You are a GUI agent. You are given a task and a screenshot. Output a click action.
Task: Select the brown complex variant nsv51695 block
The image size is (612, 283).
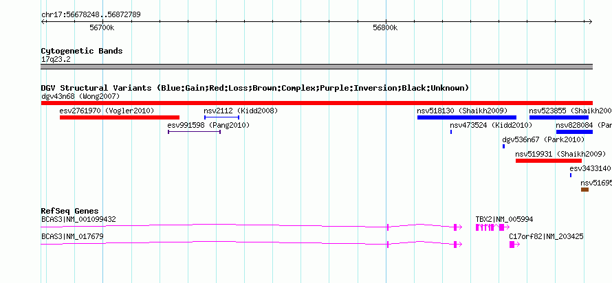[x=584, y=190]
